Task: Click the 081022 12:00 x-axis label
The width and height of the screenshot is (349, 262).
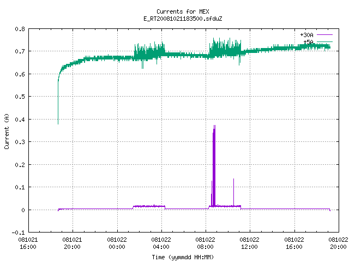Action: click(249, 243)
